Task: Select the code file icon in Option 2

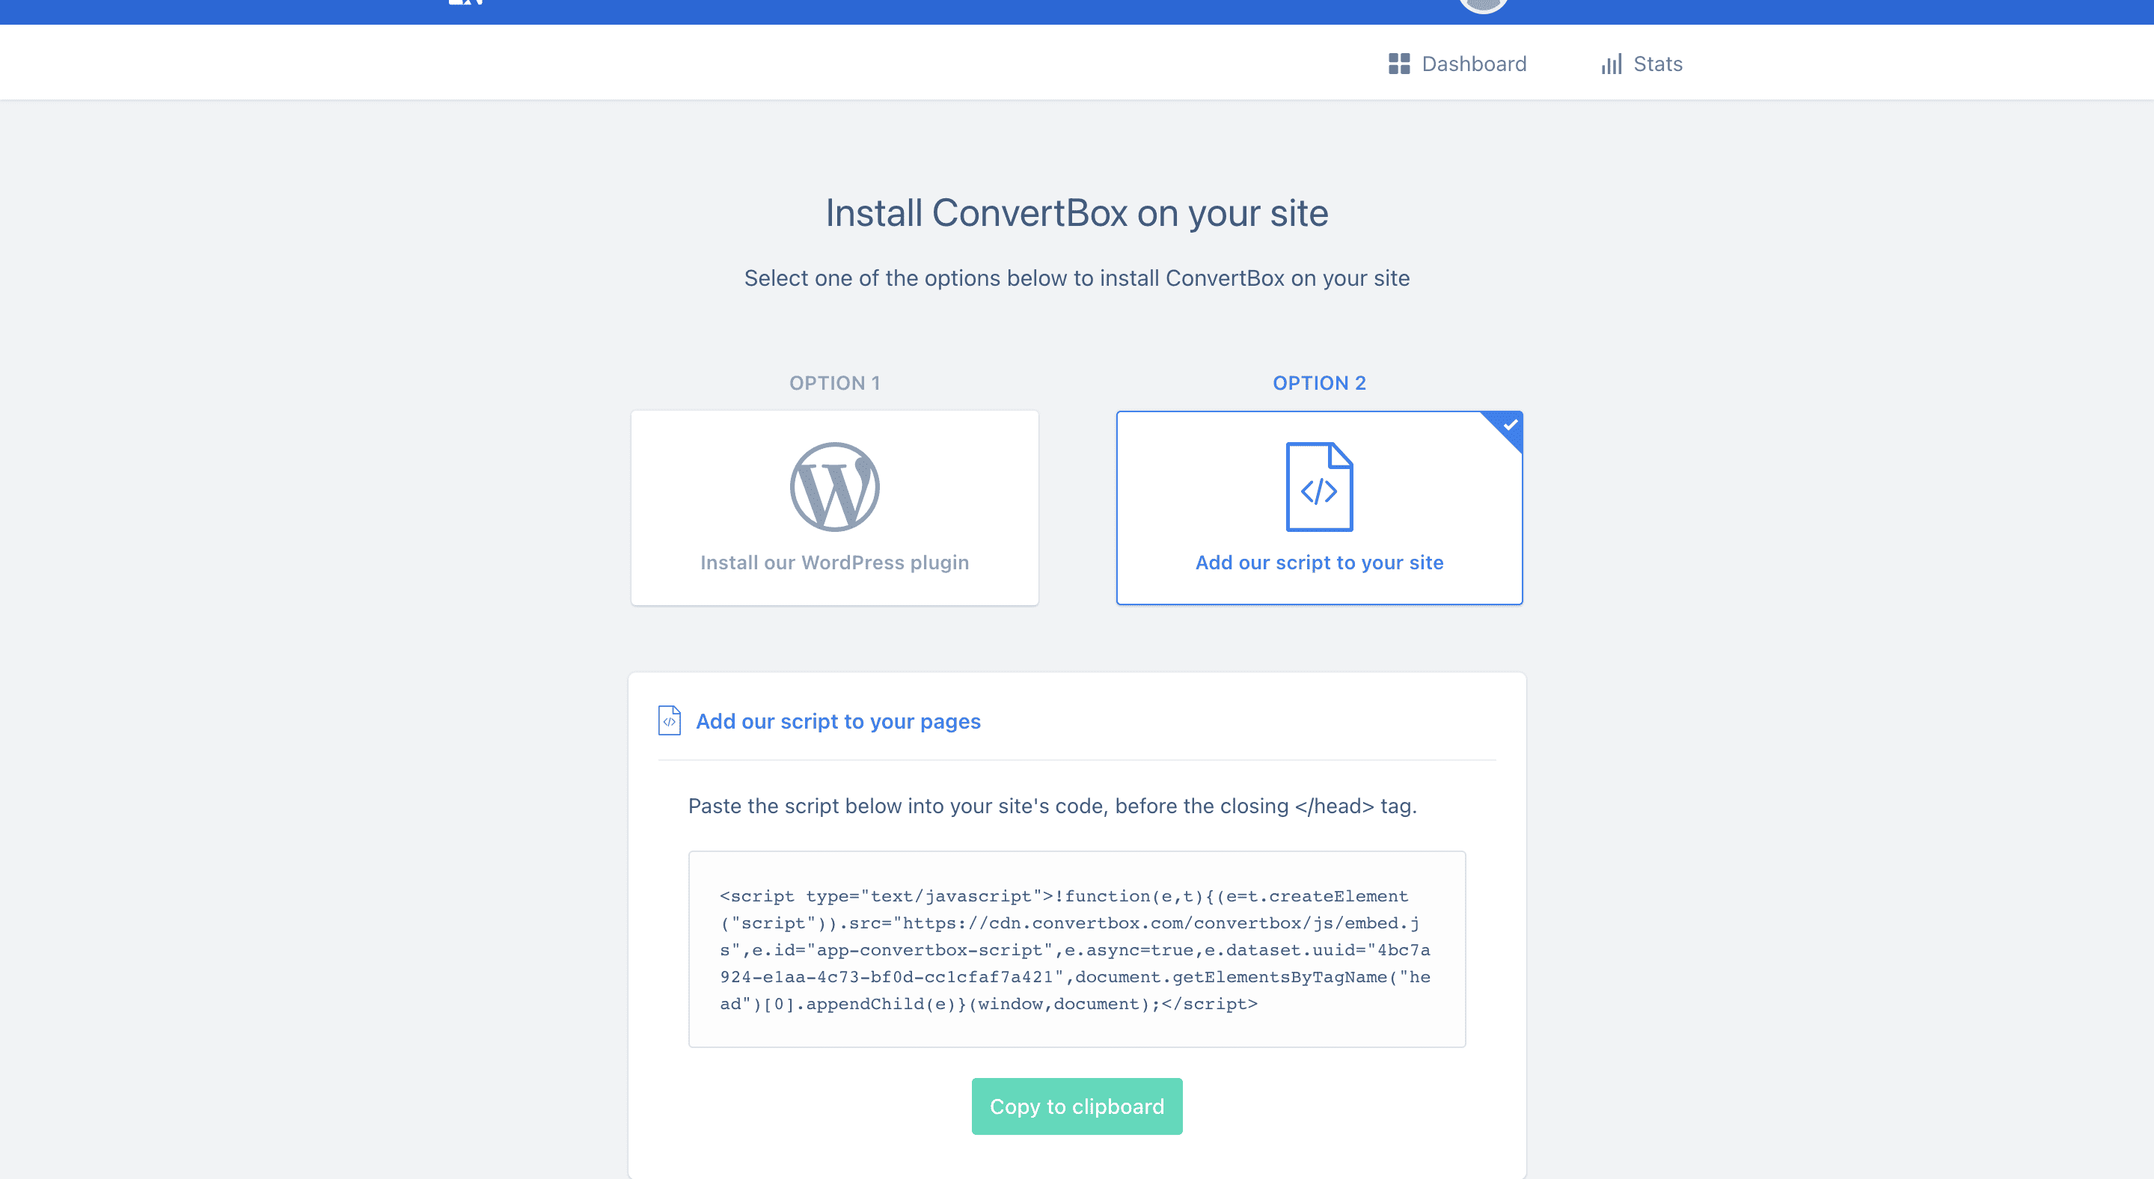Action: [x=1320, y=487]
